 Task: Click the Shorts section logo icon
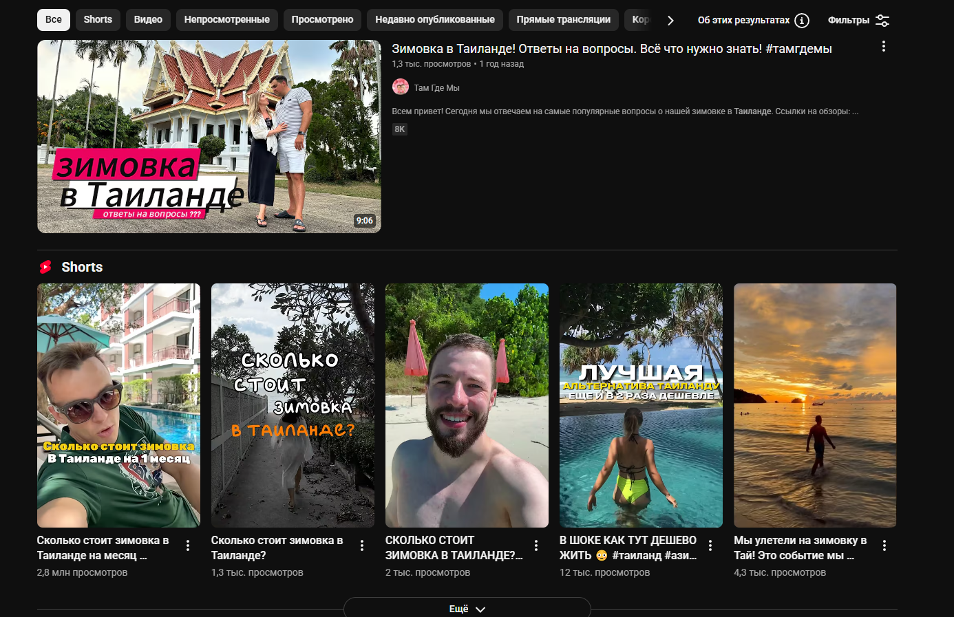45,267
